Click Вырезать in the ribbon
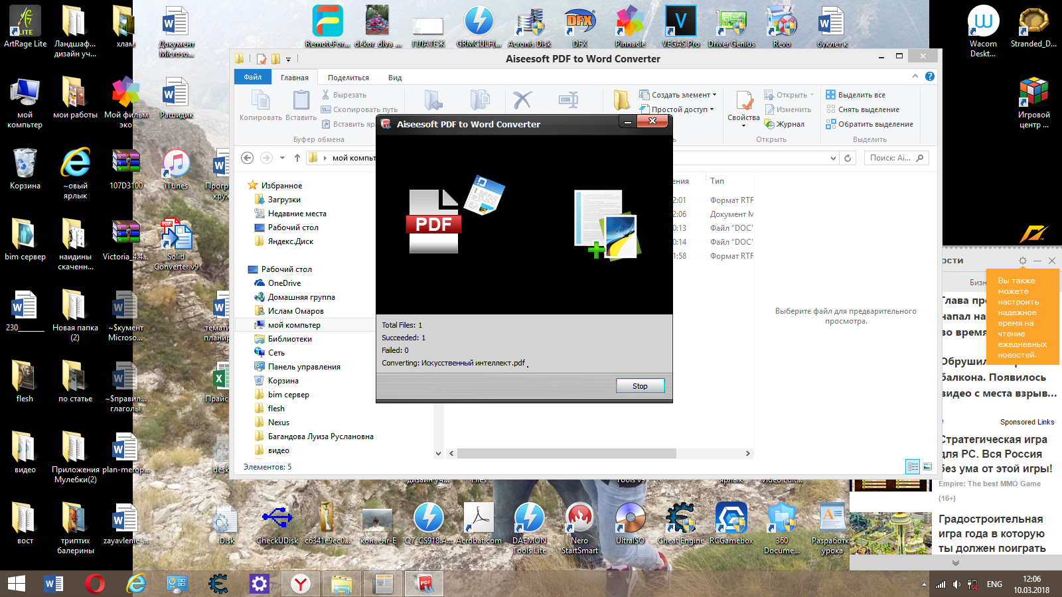 (x=344, y=95)
